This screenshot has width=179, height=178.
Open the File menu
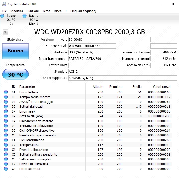pos(4,11)
